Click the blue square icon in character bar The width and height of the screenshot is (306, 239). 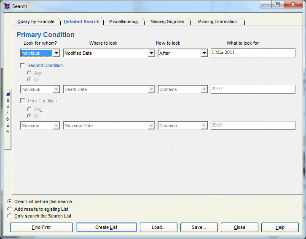[x=8, y=94]
